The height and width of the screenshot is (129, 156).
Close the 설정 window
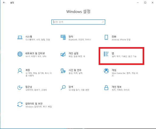[x=153, y=3]
